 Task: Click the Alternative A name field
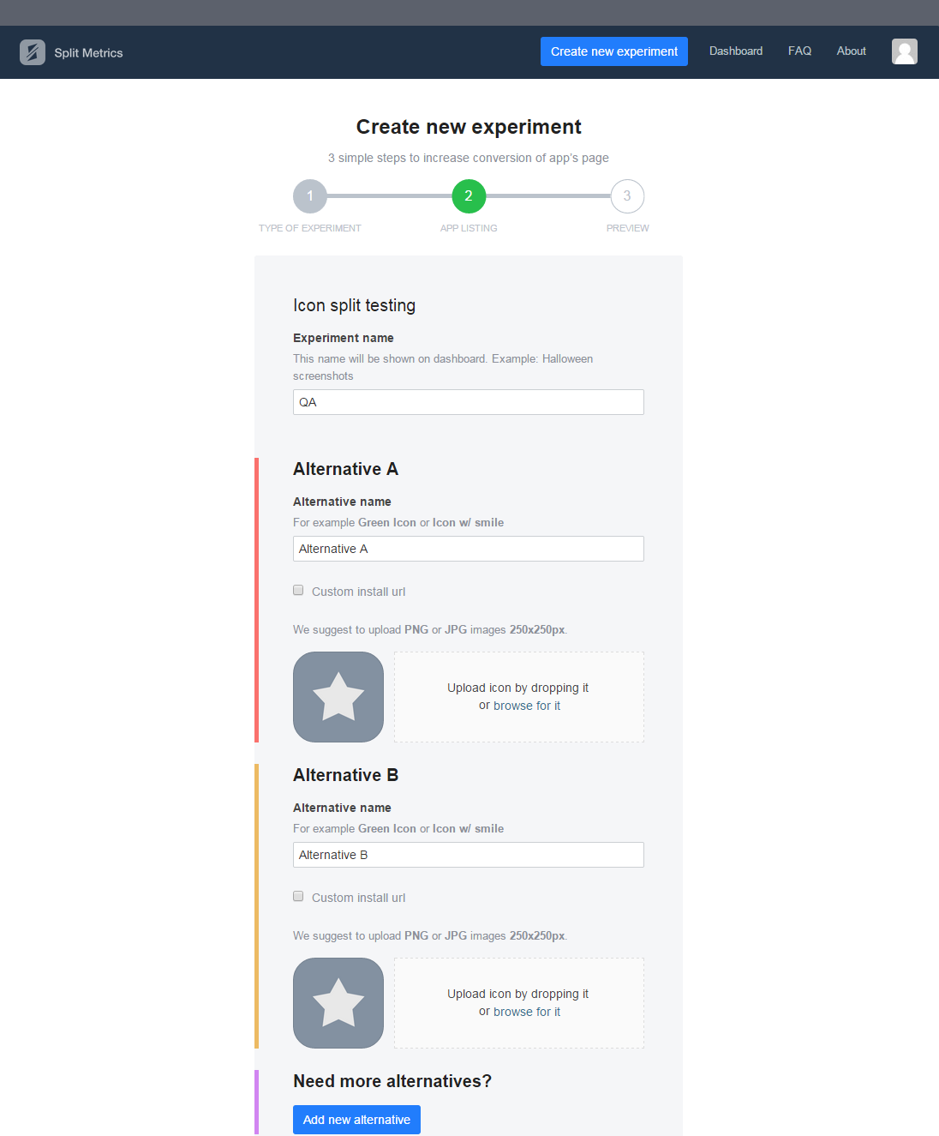(x=468, y=549)
